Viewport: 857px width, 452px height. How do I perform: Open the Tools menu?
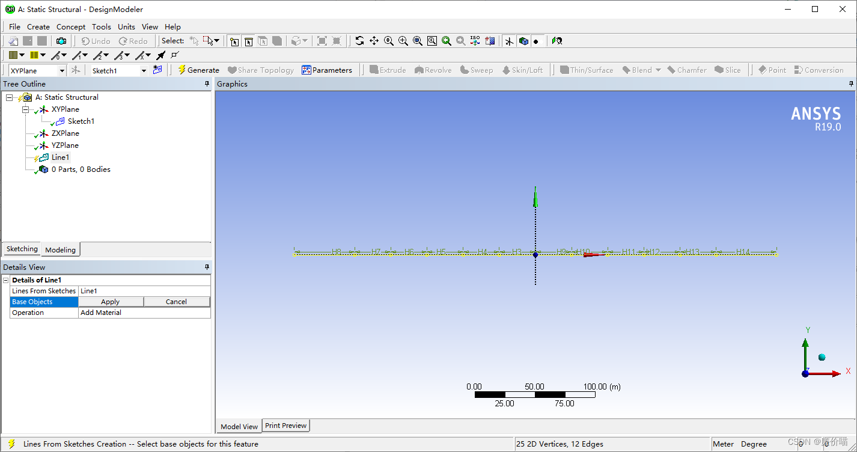pos(102,26)
